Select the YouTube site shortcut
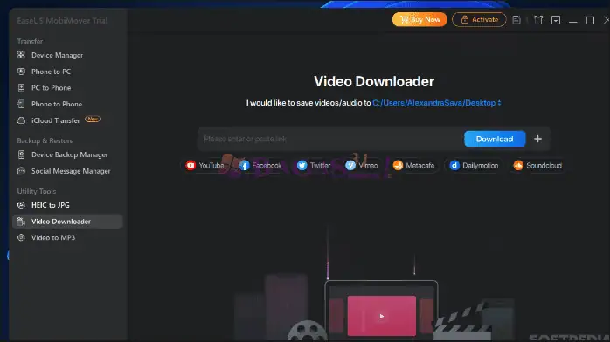 pos(205,166)
